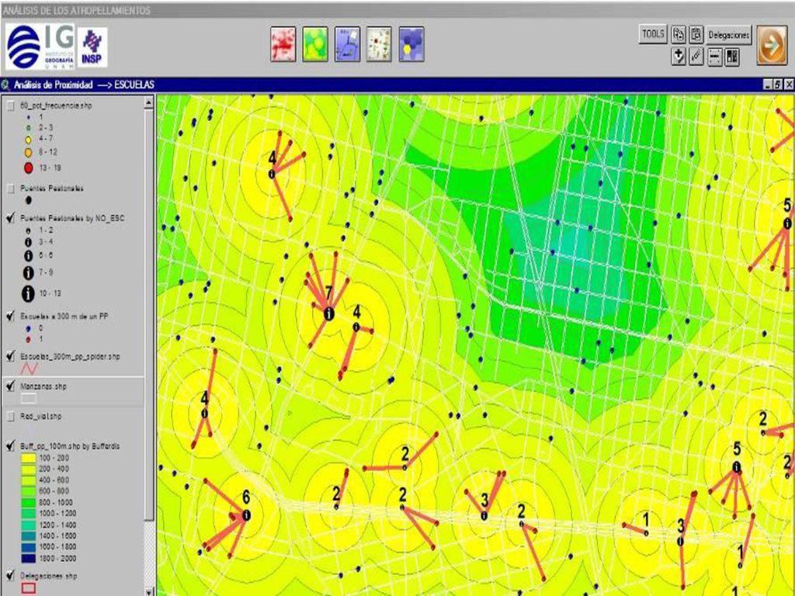Click the '1 - 2' NO_ESC class label
The width and height of the screenshot is (795, 596).
(x=46, y=230)
